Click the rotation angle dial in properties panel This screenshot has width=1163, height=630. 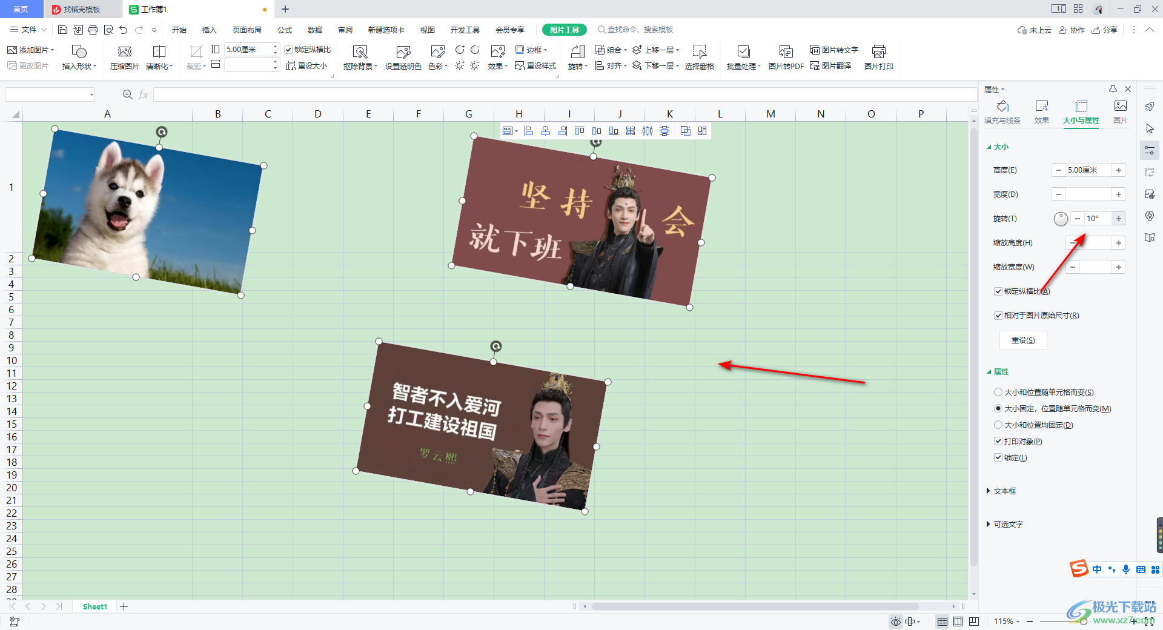pos(1061,219)
